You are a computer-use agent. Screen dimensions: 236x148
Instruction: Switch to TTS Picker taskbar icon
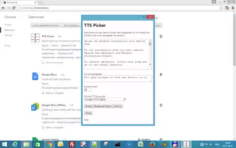tap(186, 144)
